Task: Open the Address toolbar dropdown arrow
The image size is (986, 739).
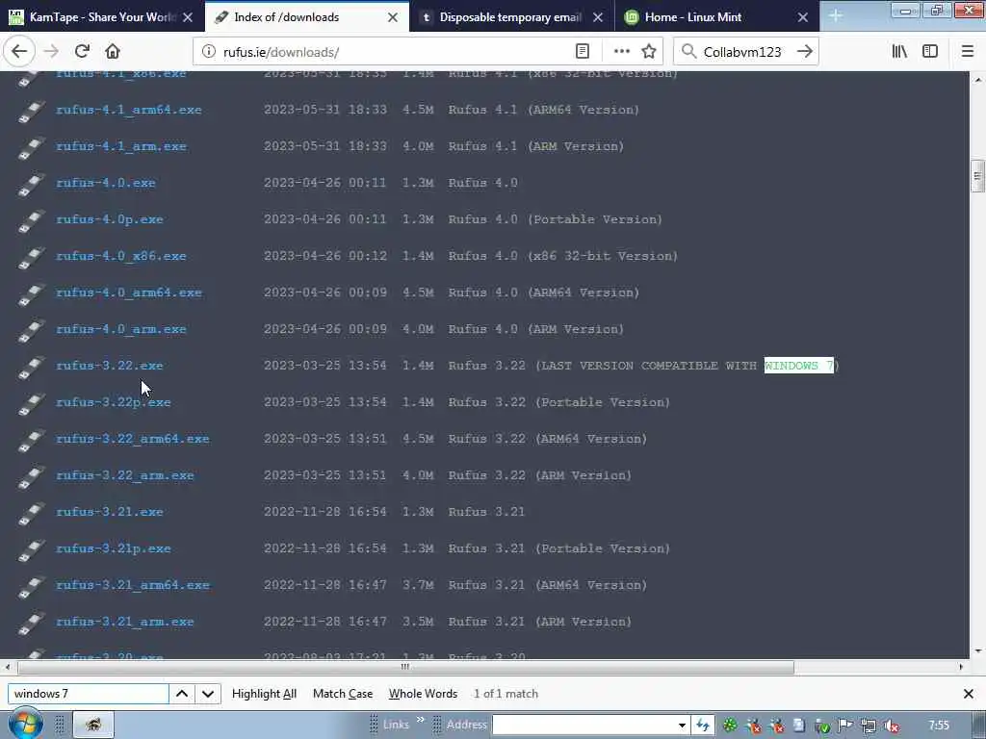Action: [682, 726]
